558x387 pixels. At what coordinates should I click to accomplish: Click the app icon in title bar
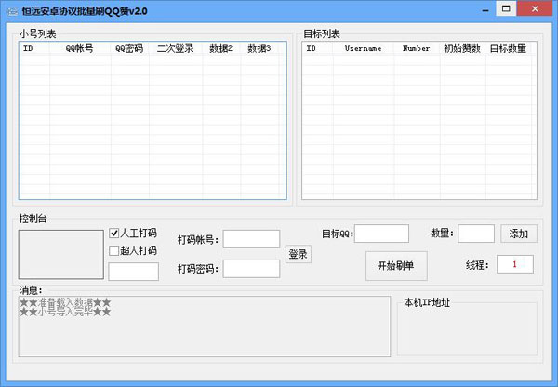tap(12, 11)
